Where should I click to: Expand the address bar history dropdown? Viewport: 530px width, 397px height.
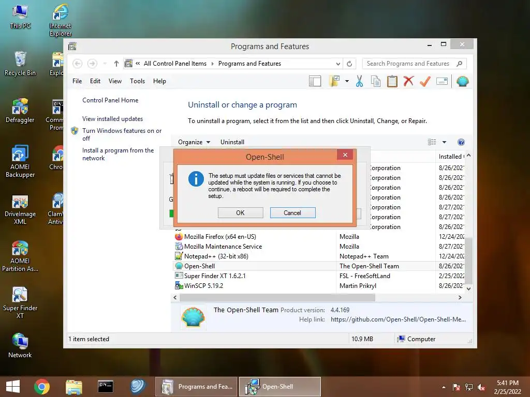pyautogui.click(x=338, y=64)
